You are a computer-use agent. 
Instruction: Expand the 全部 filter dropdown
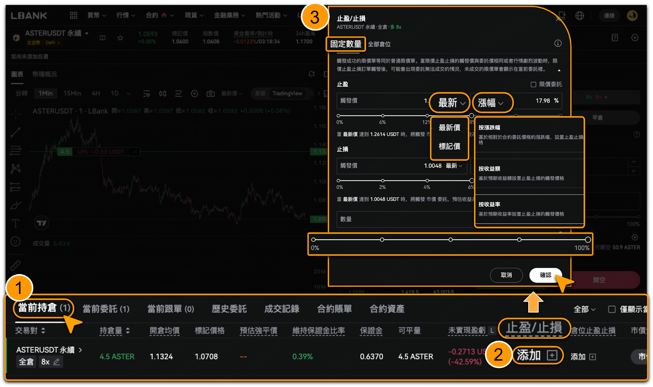coord(584,309)
